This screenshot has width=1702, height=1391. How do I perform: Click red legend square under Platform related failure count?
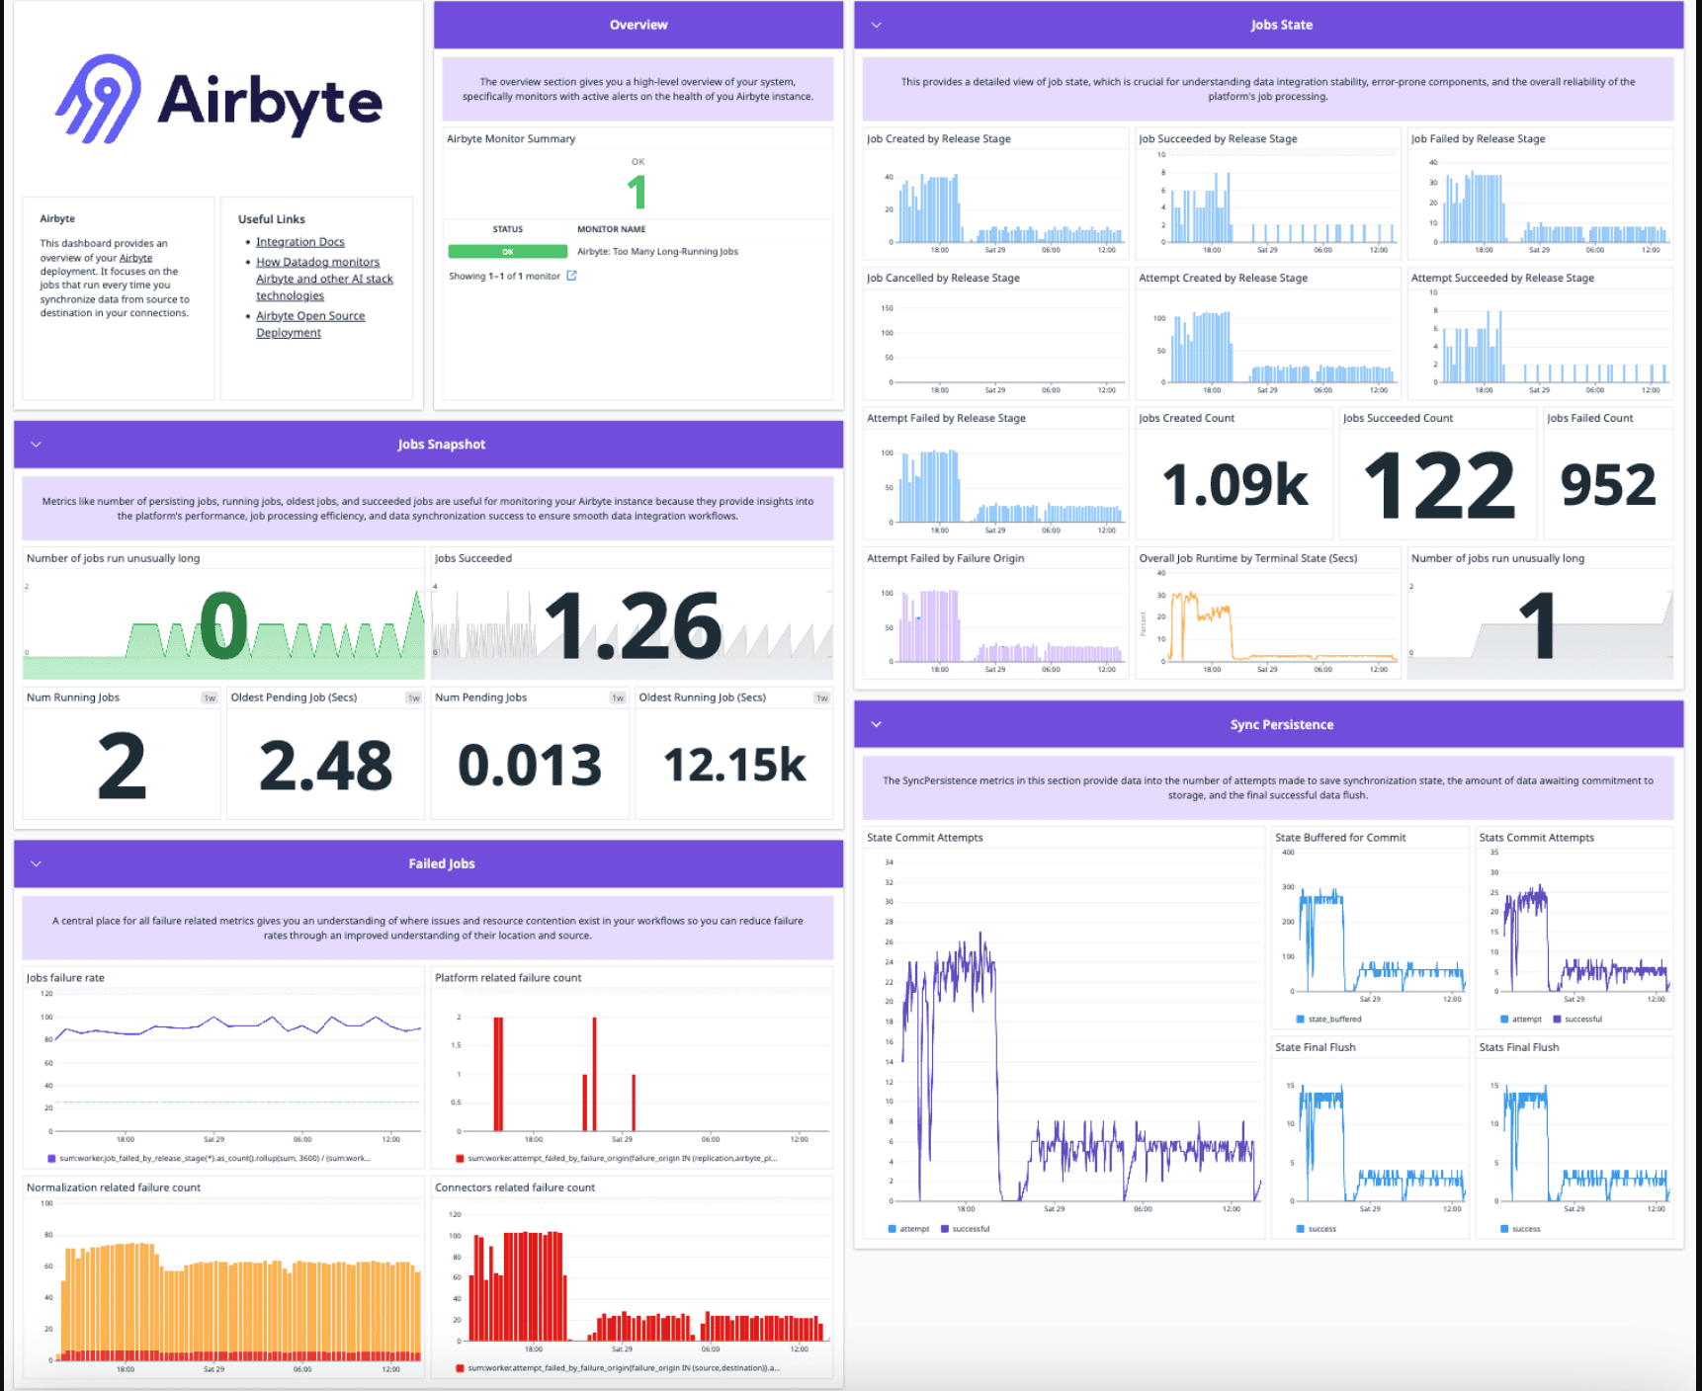tap(460, 1158)
